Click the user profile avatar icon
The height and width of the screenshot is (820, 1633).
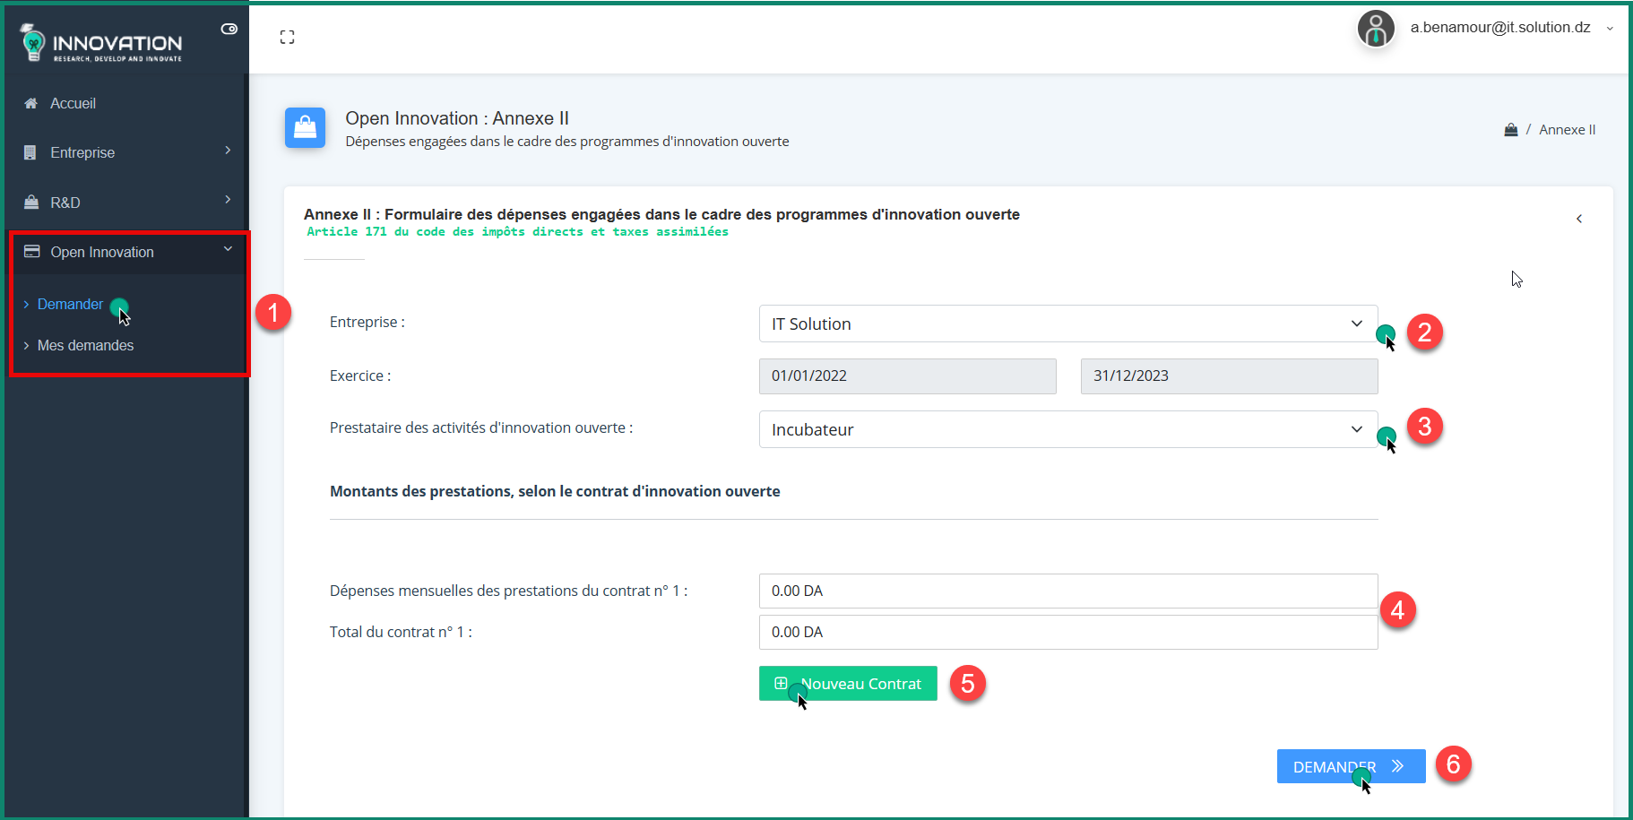pyautogui.click(x=1376, y=28)
